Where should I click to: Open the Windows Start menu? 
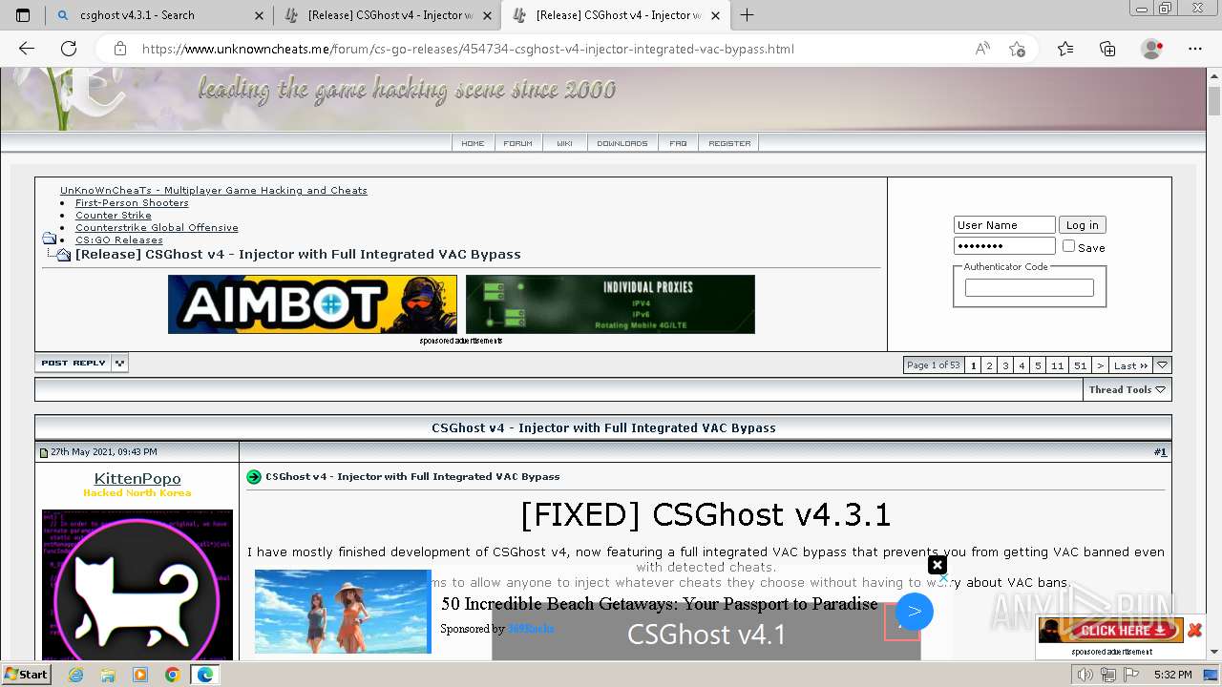tap(26, 675)
